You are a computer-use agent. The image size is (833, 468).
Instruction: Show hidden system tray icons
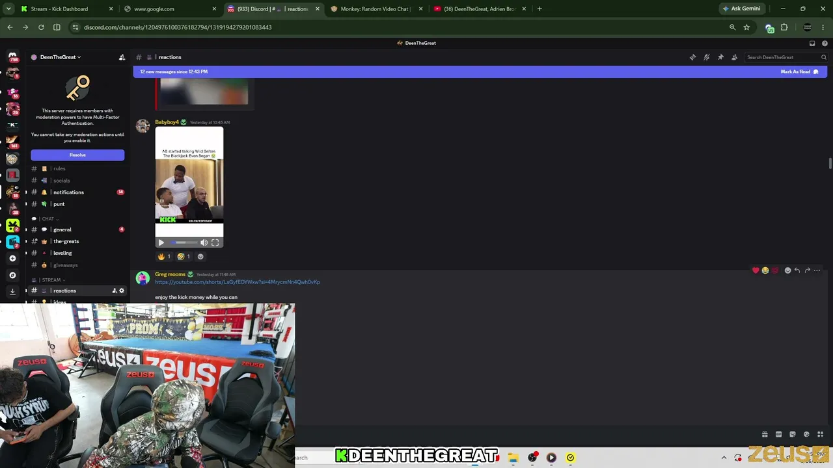coord(724,458)
